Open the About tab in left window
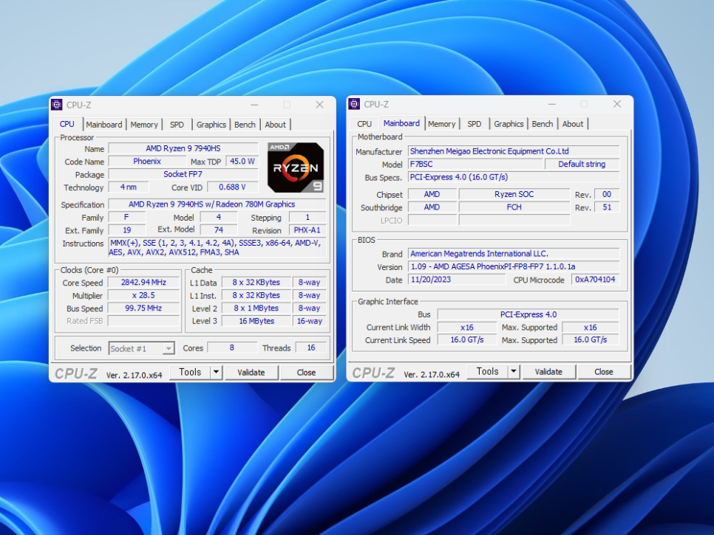This screenshot has width=714, height=535. point(276,125)
